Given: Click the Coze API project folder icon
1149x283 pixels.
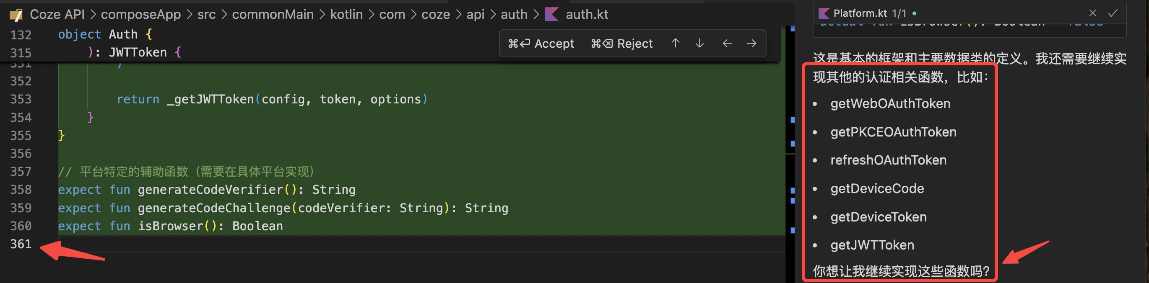Looking at the screenshot, I should [x=16, y=15].
